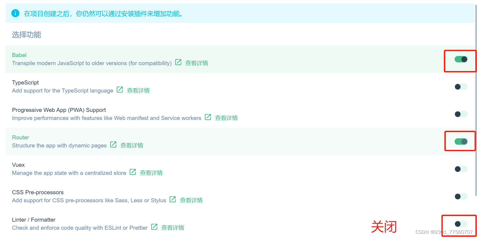The height and width of the screenshot is (237, 477).
Task: Open the external link icon for Vuex
Action: [133, 172]
